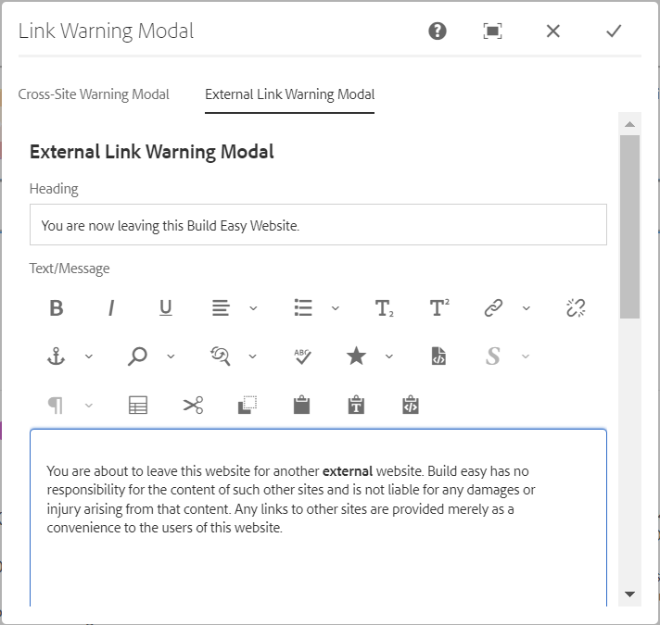Paste with the default clipboard icon

pos(302,405)
